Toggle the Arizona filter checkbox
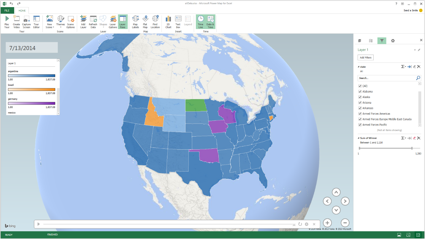This screenshot has height=239, width=425. (360, 102)
